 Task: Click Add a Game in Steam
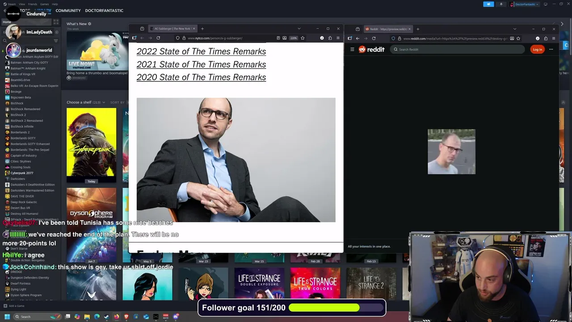[13, 306]
